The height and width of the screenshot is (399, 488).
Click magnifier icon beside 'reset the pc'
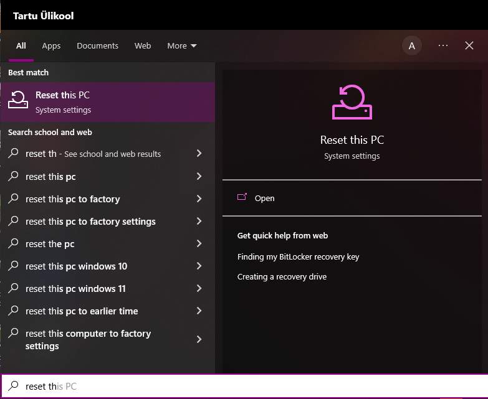[x=13, y=243]
